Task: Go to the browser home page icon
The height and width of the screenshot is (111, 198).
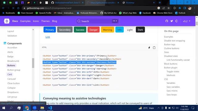Action: (x=18, y=8)
